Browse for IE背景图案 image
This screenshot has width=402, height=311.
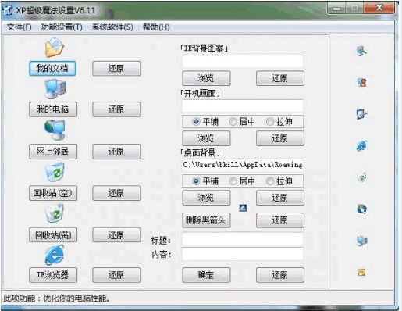[206, 78]
